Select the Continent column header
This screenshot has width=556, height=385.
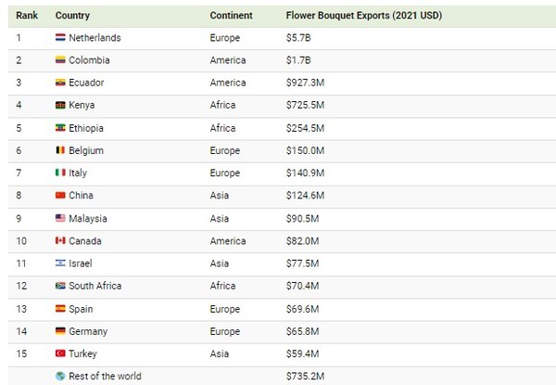coord(232,17)
